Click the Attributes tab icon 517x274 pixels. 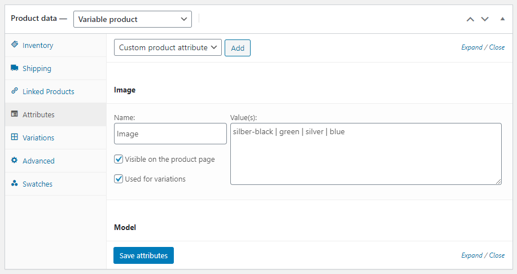15,114
